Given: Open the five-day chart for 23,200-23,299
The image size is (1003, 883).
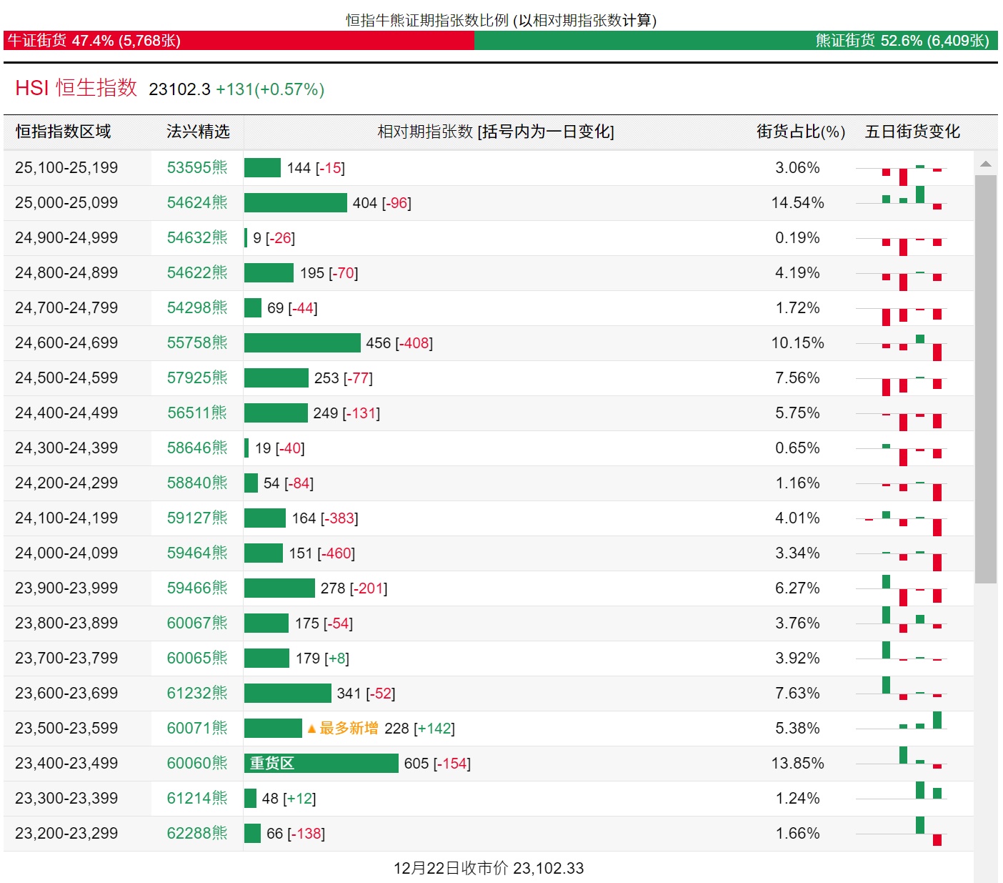Looking at the screenshot, I should click(902, 832).
